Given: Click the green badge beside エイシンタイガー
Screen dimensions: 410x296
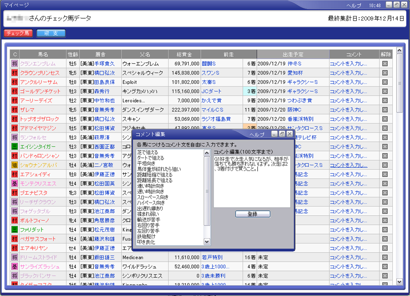Looking at the screenshot, I should [15, 147].
